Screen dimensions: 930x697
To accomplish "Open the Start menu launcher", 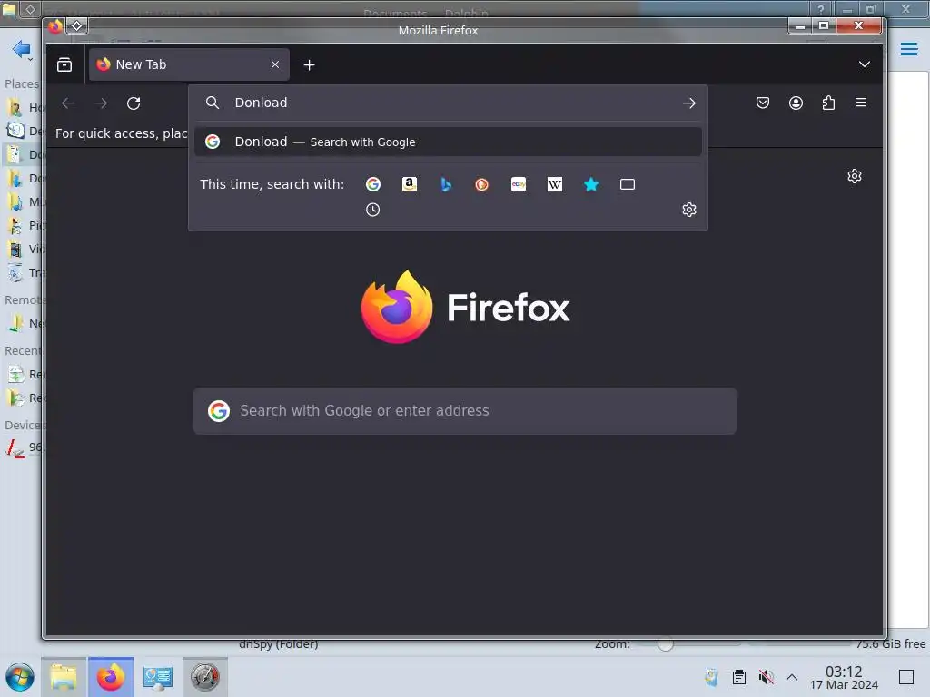I will point(20,677).
